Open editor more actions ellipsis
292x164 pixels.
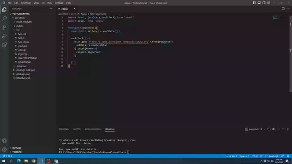(x=288, y=9)
